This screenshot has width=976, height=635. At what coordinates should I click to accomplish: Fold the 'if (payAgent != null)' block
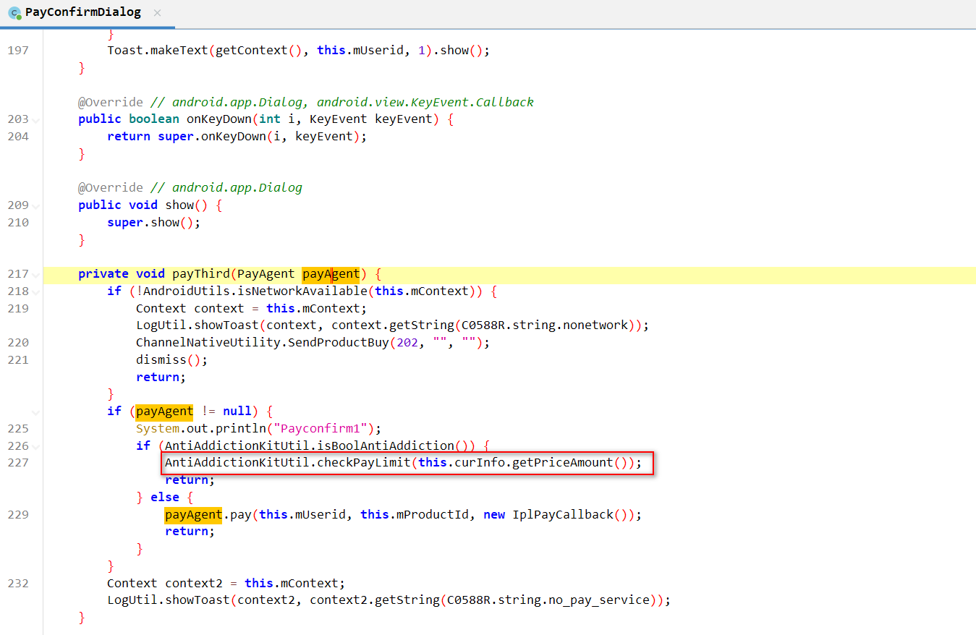tap(35, 412)
